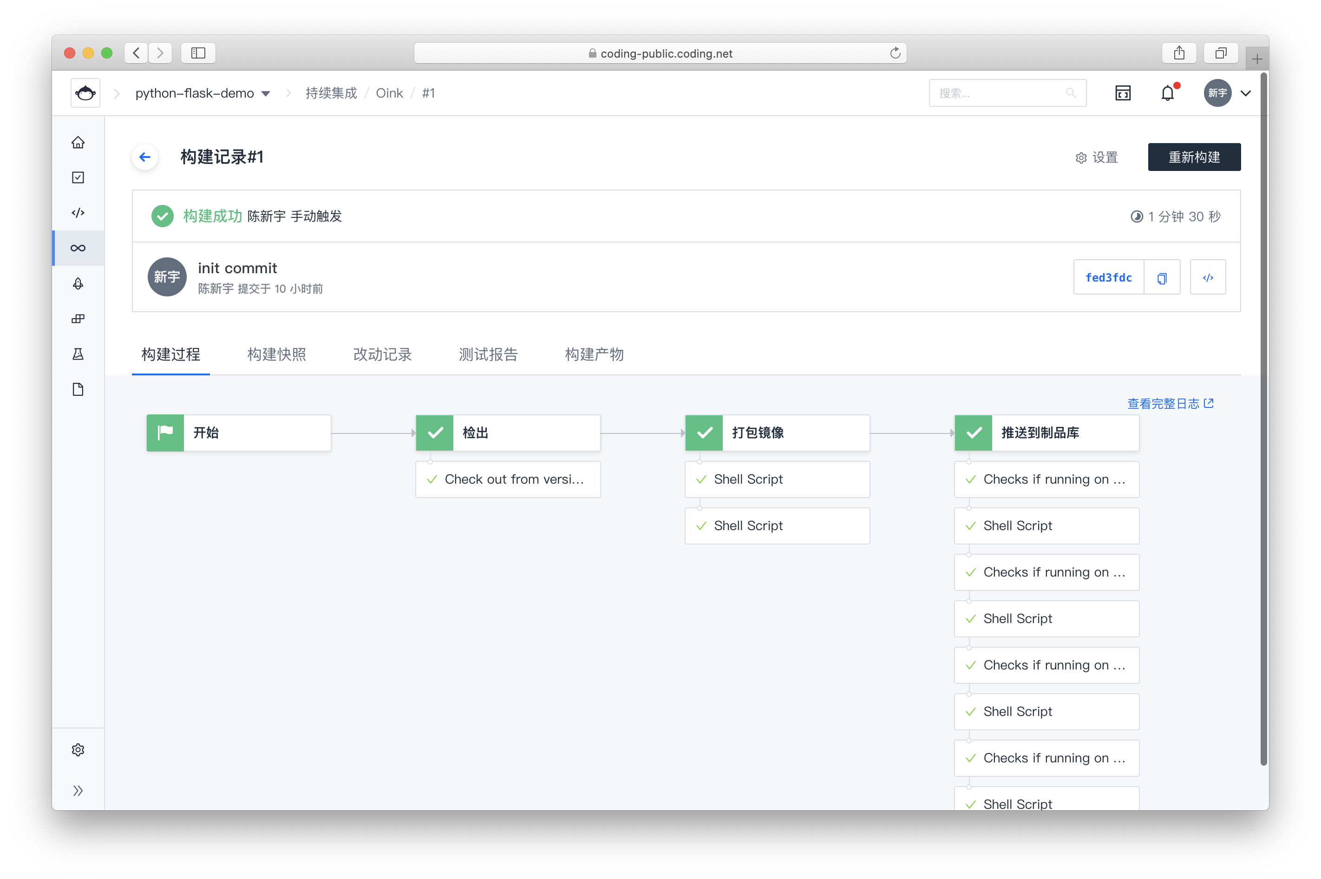Select the 构建产物 tab

click(x=592, y=355)
